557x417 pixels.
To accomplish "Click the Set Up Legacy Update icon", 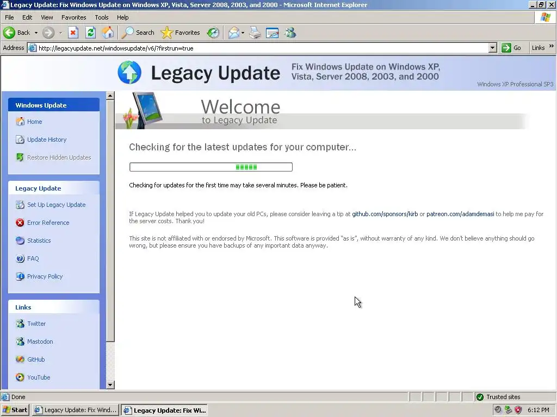I will tap(20, 205).
